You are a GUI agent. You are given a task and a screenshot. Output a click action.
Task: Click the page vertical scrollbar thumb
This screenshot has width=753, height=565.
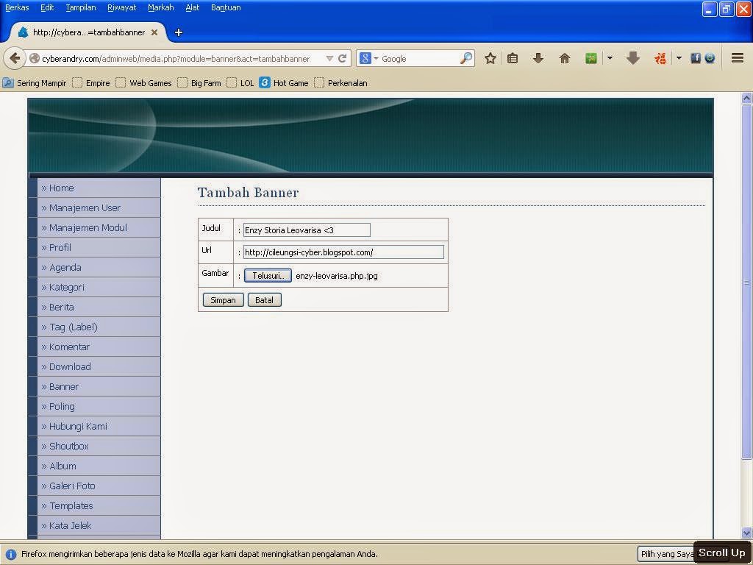747,282
